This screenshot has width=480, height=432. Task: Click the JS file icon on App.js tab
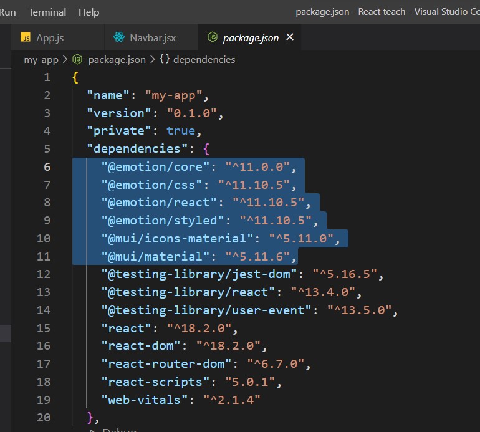pyautogui.click(x=26, y=37)
